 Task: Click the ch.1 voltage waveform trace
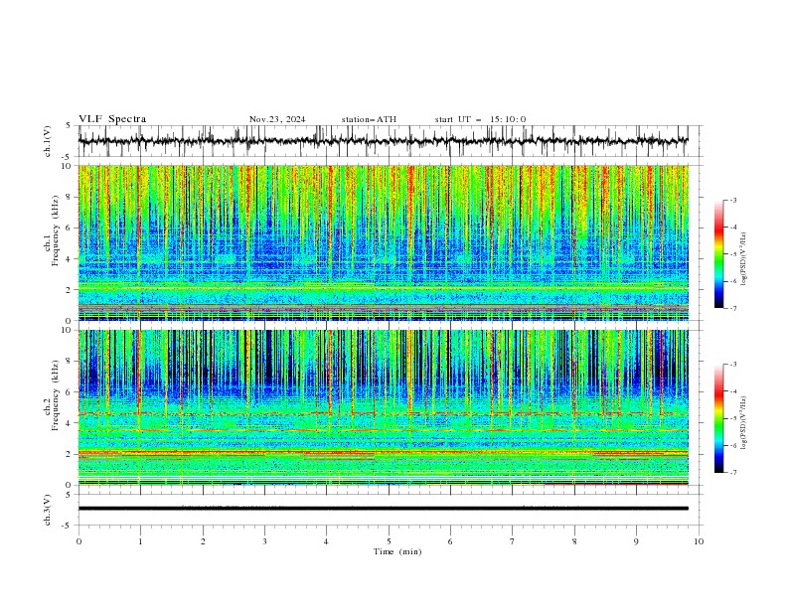tap(383, 141)
